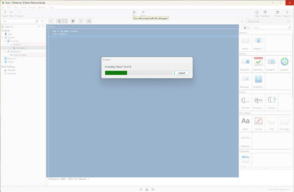
Task: Open the Inspector panel
Action: click(287, 12)
